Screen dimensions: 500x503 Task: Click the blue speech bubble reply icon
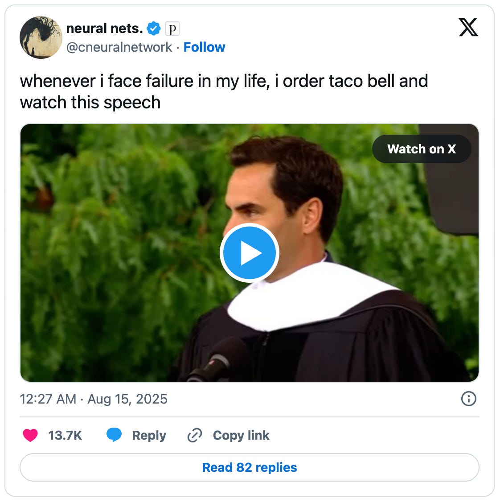coord(114,435)
